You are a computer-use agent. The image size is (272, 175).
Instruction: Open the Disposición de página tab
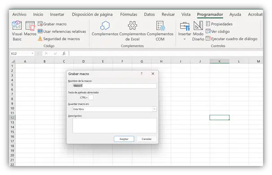pos(92,14)
